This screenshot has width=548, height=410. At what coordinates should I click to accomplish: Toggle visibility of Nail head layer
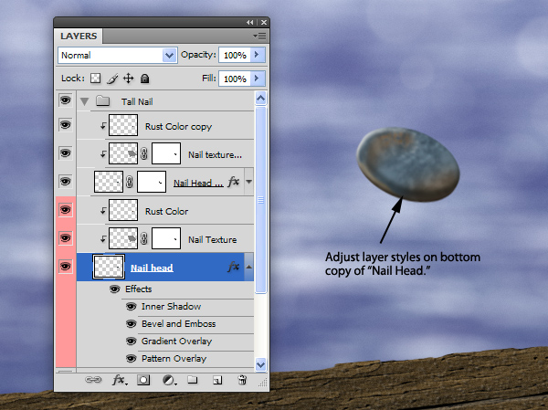point(66,267)
